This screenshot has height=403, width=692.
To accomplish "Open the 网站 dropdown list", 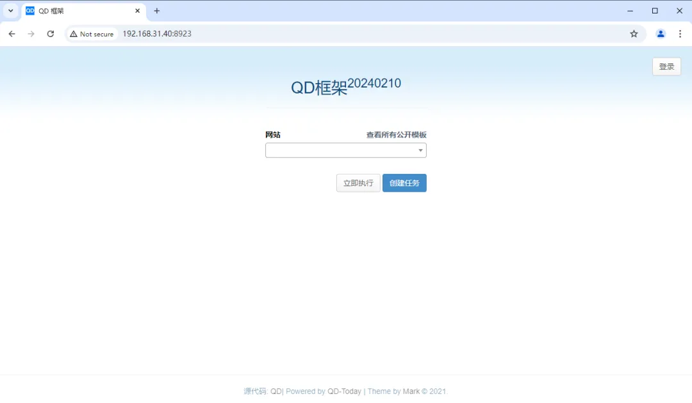I will tap(345, 150).
